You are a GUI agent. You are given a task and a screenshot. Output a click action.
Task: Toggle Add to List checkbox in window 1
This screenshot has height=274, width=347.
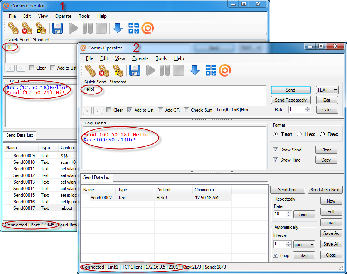click(x=53, y=68)
